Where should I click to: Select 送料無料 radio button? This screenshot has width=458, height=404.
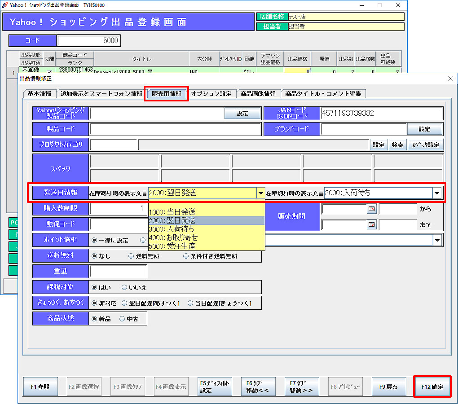click(131, 256)
